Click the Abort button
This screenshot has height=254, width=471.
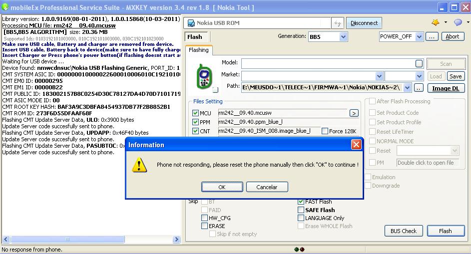[453, 36]
